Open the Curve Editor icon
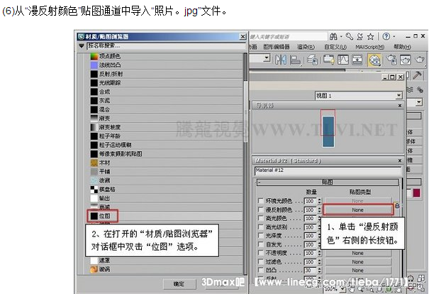 pos(343,60)
